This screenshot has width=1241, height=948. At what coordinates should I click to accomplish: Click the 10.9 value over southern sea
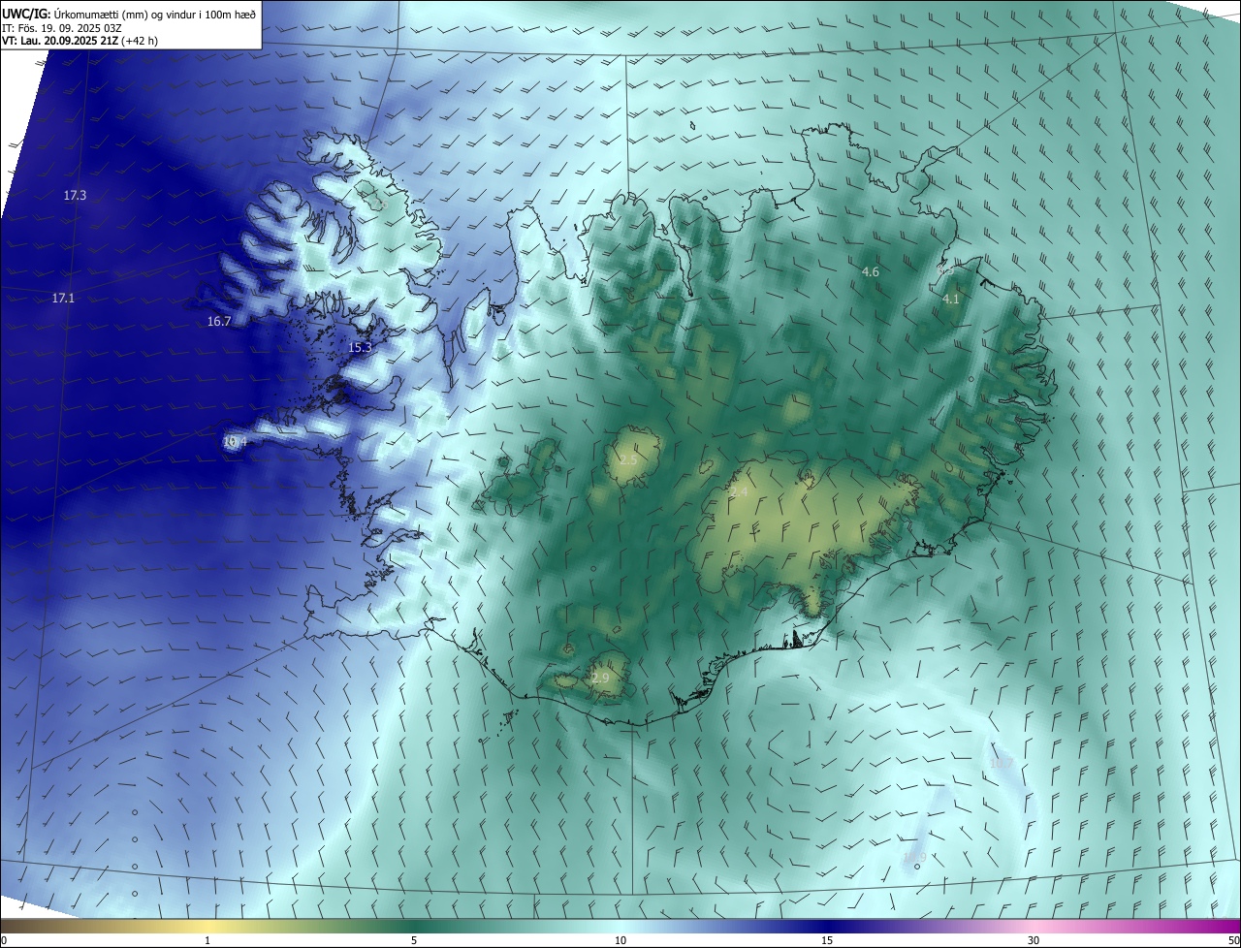(914, 857)
